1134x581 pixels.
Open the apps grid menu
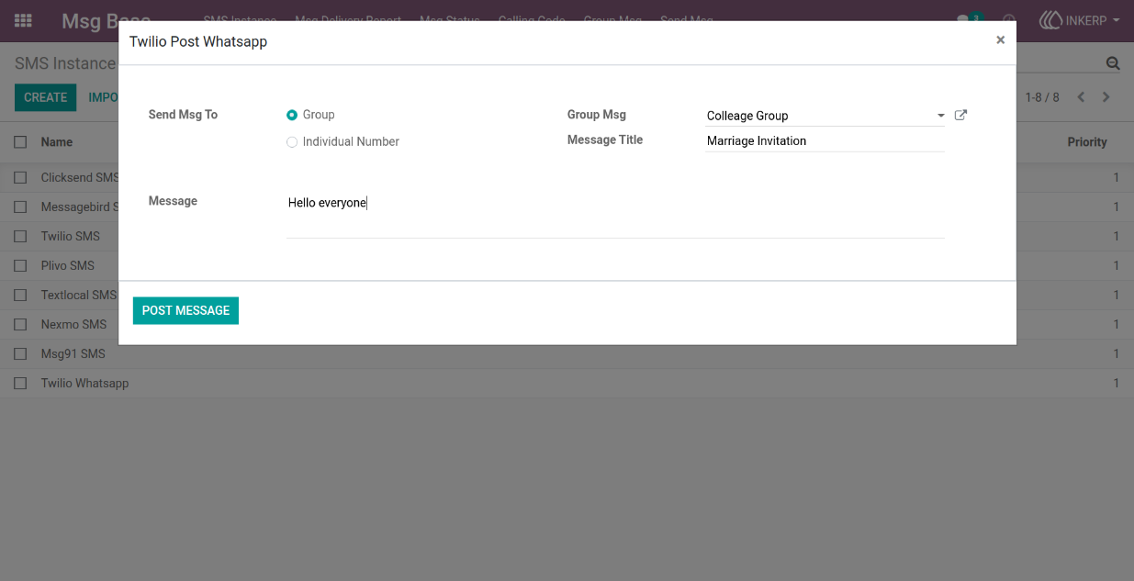(23, 20)
